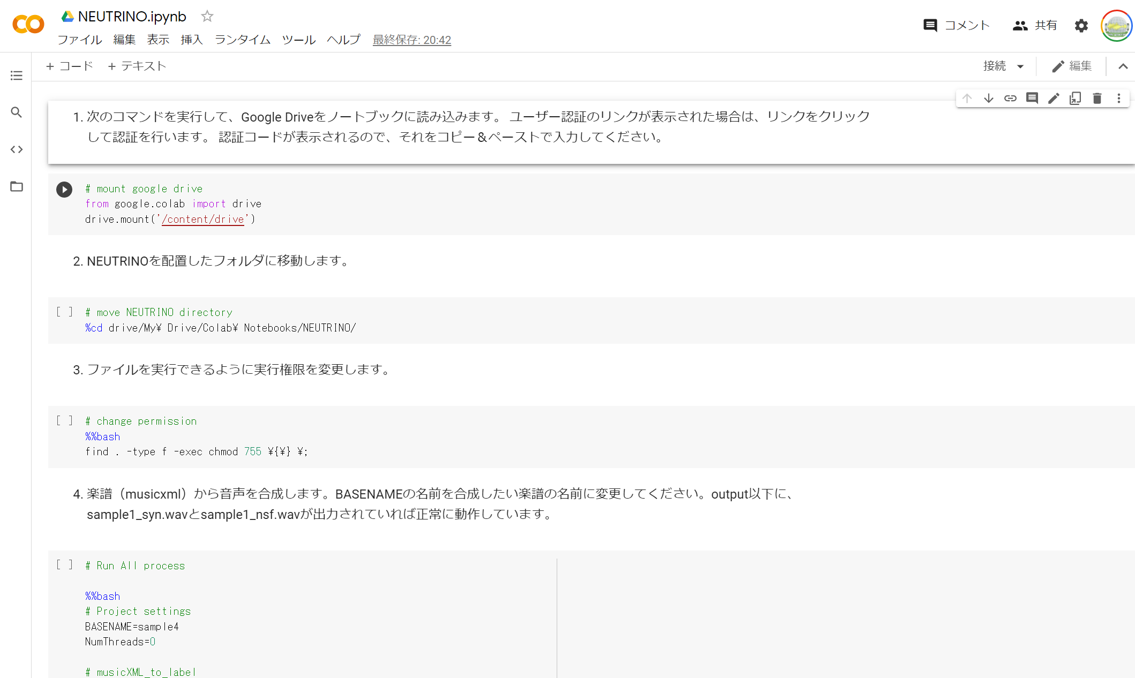This screenshot has height=678, width=1135.
Task: Move the selected cell down
Action: (x=989, y=99)
